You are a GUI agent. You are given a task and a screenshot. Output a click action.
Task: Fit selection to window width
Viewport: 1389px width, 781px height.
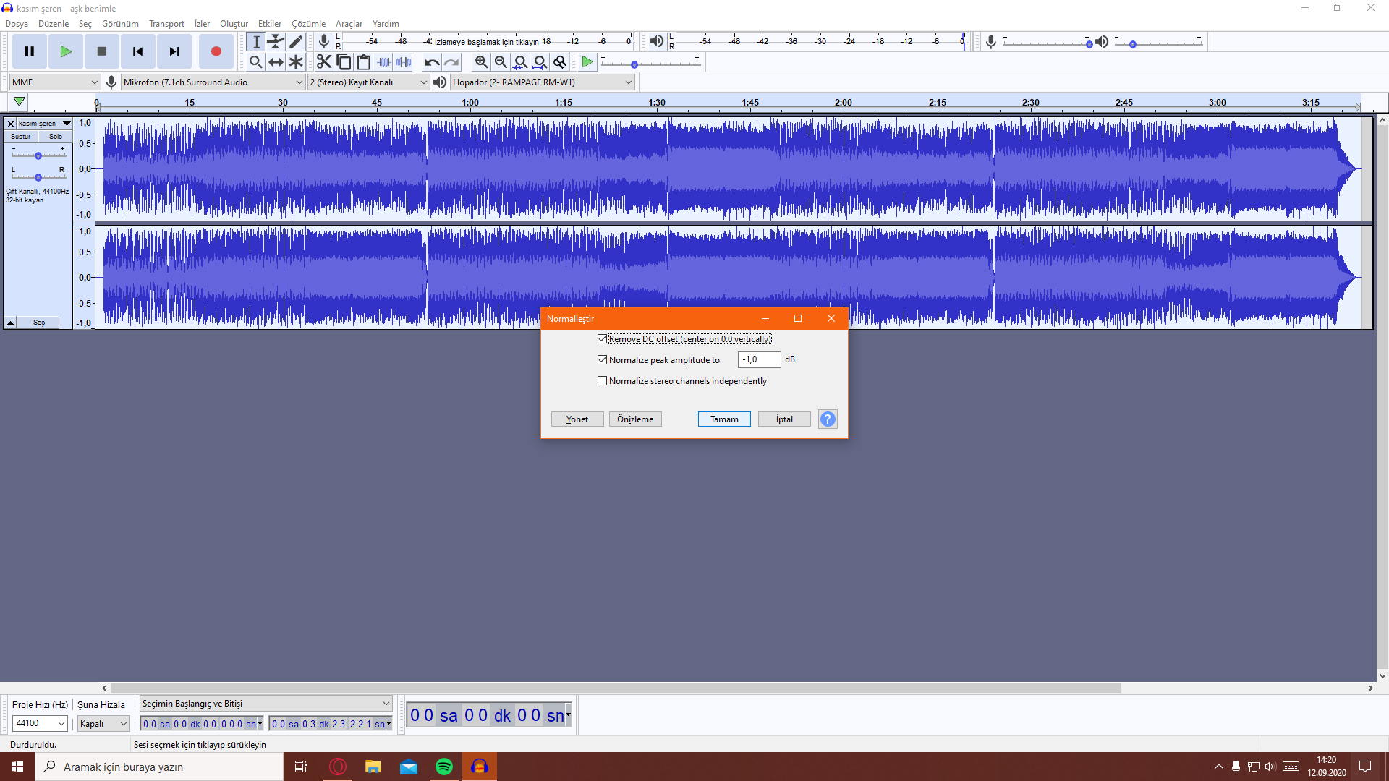pyautogui.click(x=520, y=62)
